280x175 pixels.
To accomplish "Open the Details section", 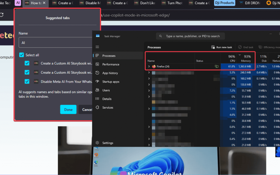I will [107, 99].
